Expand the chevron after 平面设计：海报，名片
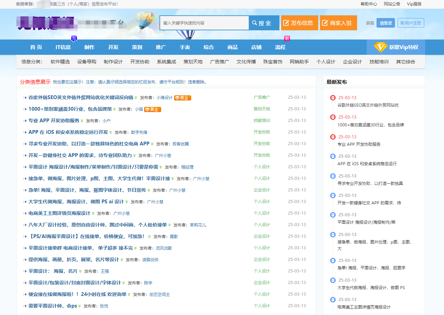This screenshot has height=315, width=444. point(80,271)
